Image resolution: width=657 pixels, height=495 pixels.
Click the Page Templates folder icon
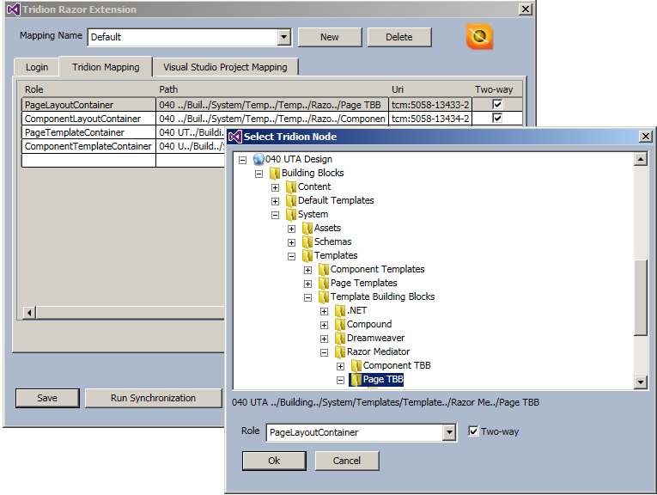pyautogui.click(x=324, y=284)
